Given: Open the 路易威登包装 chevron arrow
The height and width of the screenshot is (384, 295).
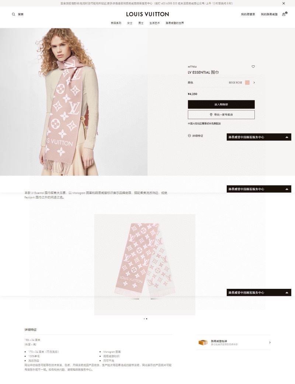Looking at the screenshot, I should pyautogui.click(x=270, y=342).
